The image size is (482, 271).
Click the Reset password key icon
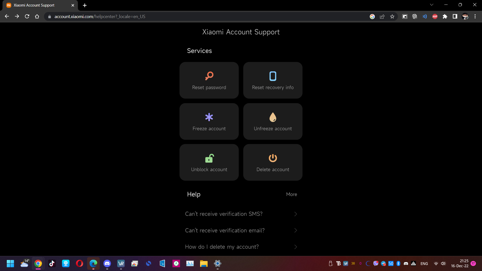(x=209, y=76)
